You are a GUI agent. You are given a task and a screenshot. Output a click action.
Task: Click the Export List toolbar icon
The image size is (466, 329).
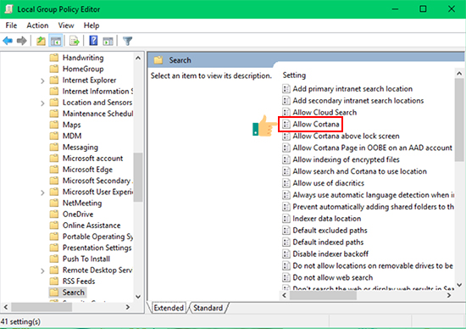(75, 41)
